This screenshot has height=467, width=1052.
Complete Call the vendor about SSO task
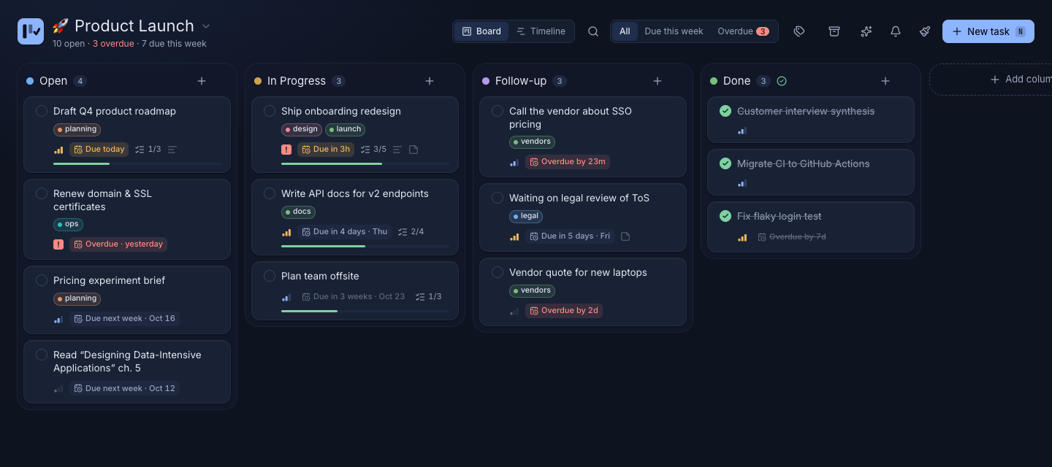(x=498, y=111)
